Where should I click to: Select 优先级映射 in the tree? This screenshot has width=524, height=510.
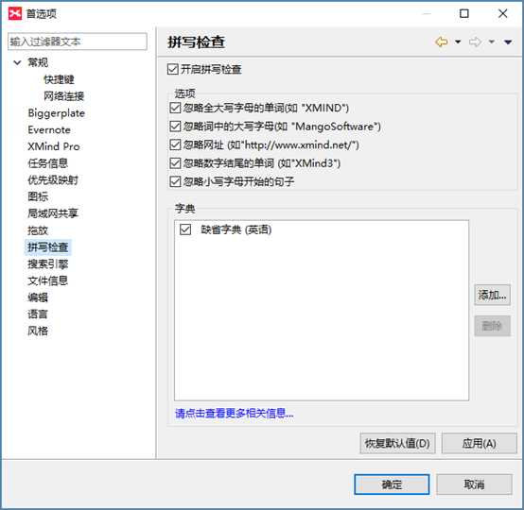53,179
